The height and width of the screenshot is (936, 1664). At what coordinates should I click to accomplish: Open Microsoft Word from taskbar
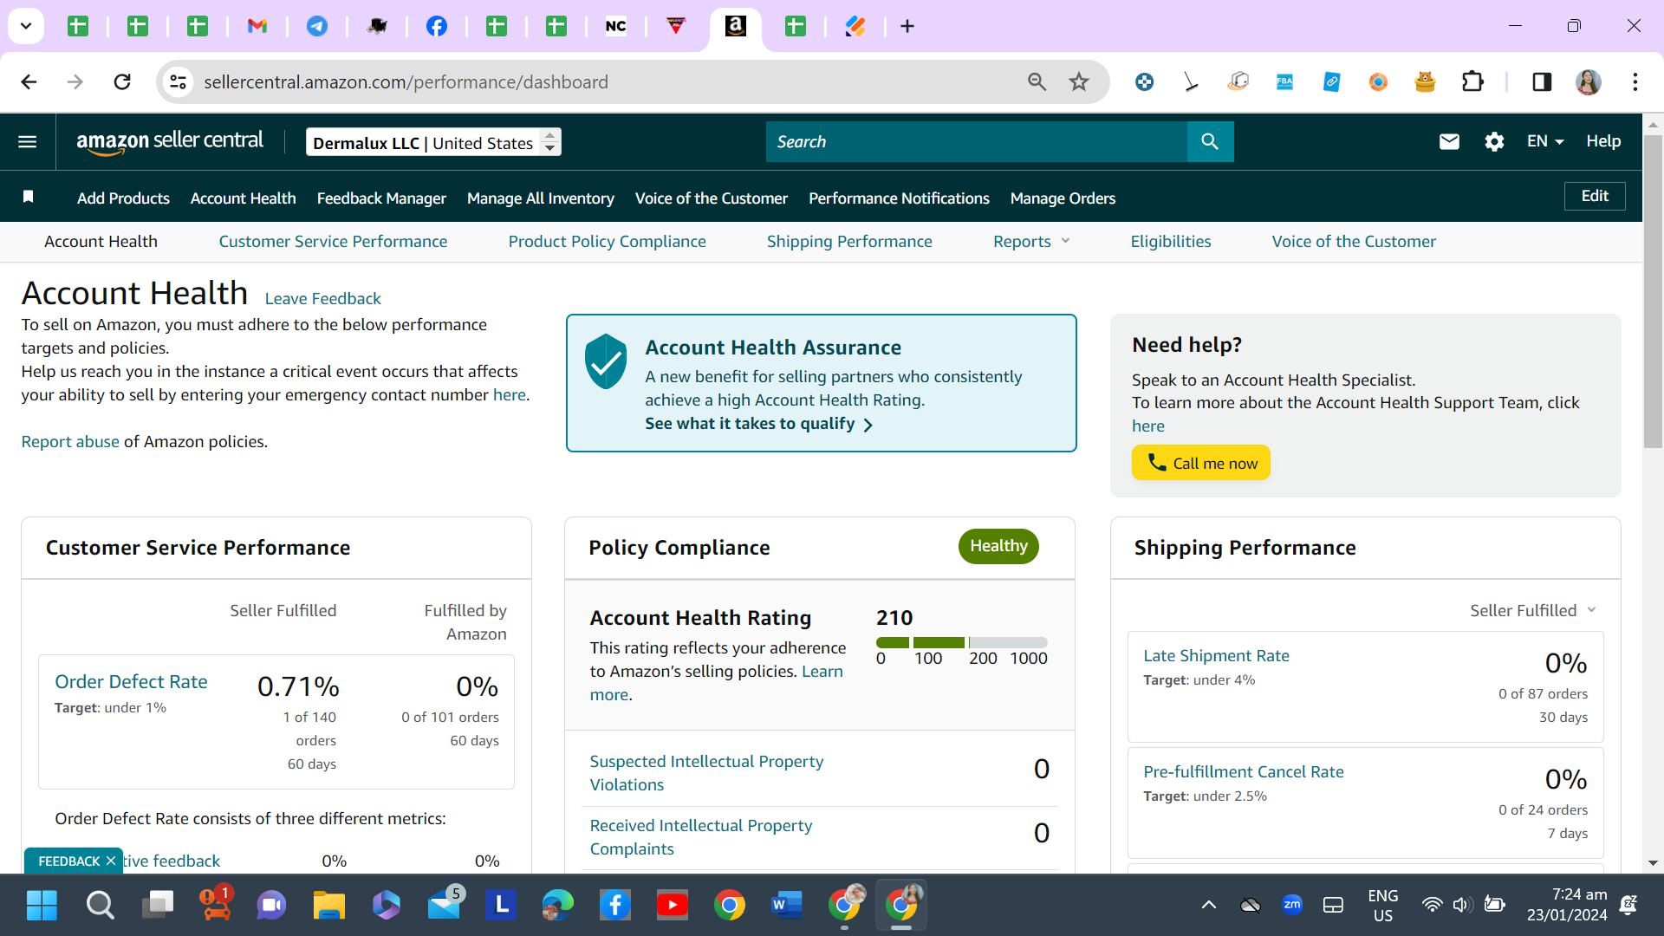787,906
